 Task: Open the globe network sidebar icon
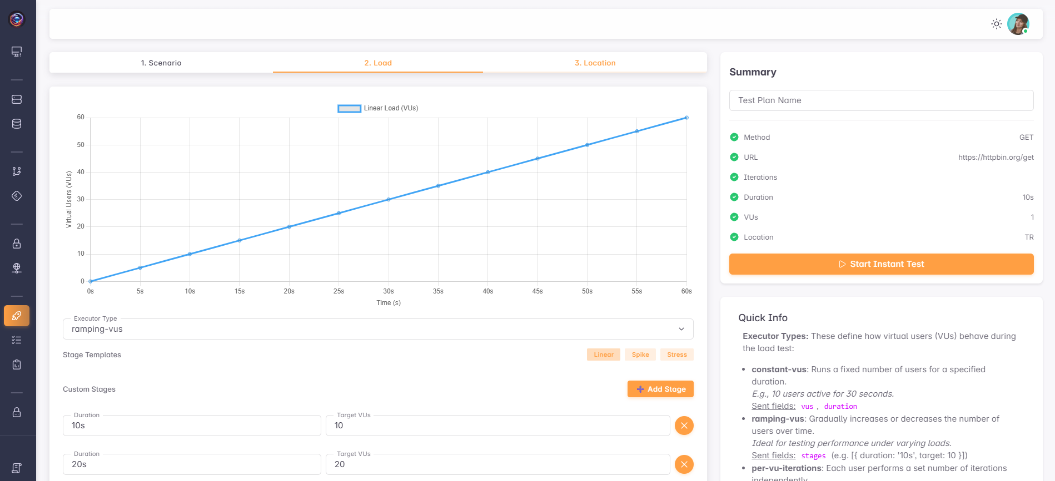click(x=17, y=268)
